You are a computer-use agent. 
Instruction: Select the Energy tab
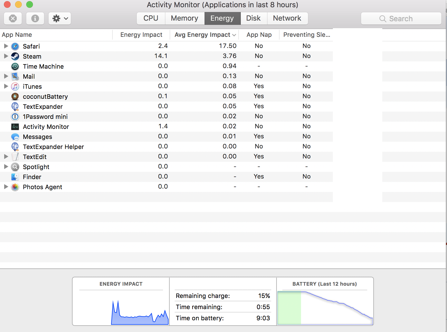pos(222,18)
